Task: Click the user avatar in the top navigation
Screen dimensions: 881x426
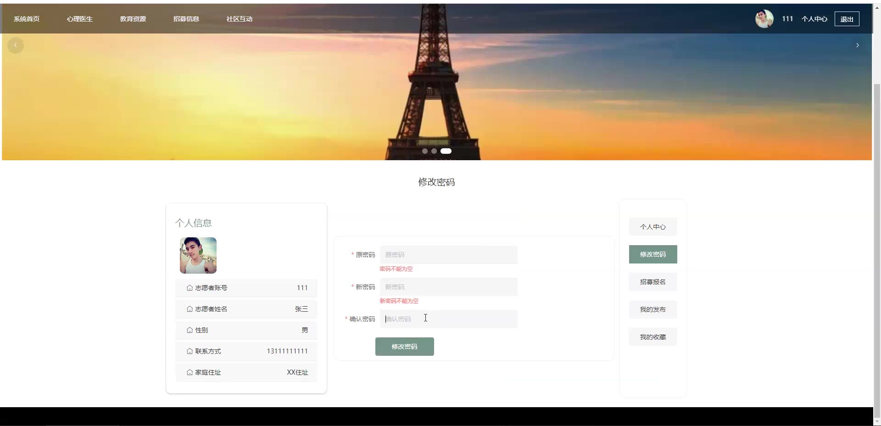Action: pos(764,19)
